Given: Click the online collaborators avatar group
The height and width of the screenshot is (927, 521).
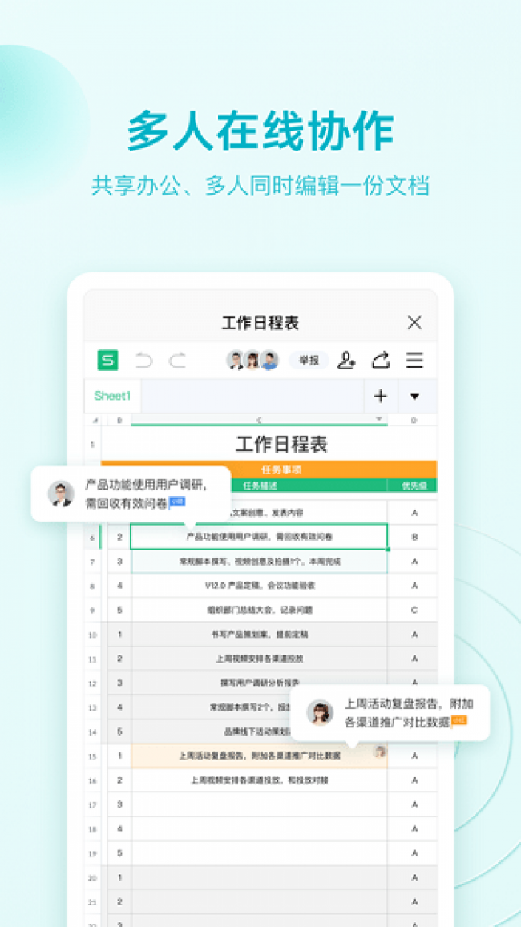Looking at the screenshot, I should coord(252,361).
